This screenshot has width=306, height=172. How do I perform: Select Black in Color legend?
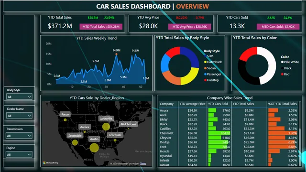click(x=286, y=68)
